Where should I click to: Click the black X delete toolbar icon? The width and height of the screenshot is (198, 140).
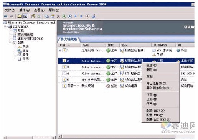click(x=58, y=16)
